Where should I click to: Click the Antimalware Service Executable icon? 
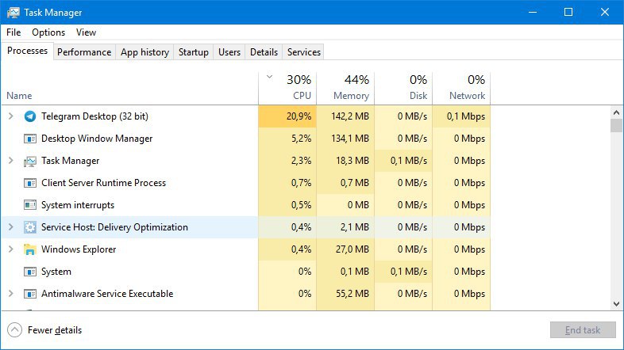(x=30, y=294)
